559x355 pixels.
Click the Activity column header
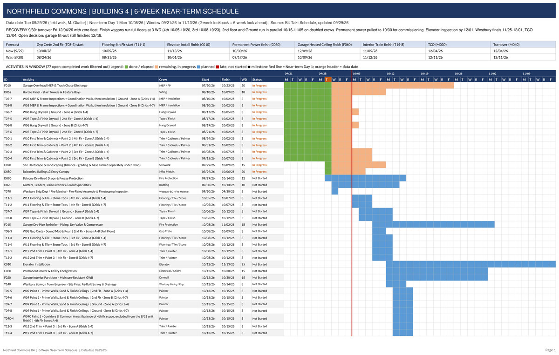pos(90,79)
